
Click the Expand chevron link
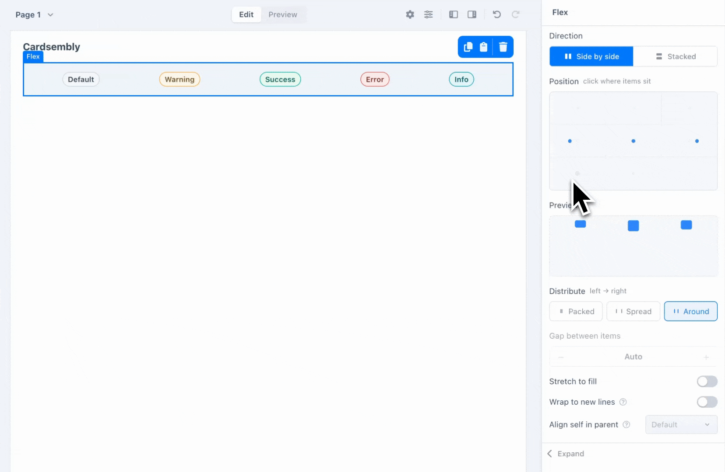(566, 454)
